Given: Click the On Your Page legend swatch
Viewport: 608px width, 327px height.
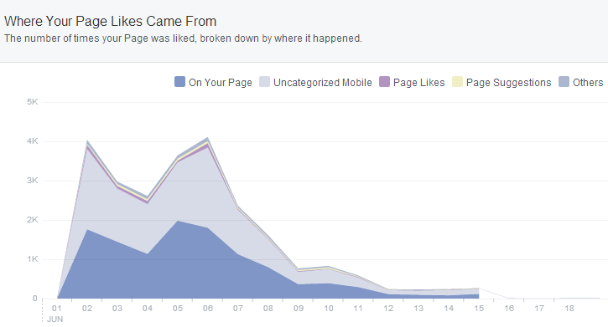Looking at the screenshot, I should 179,82.
